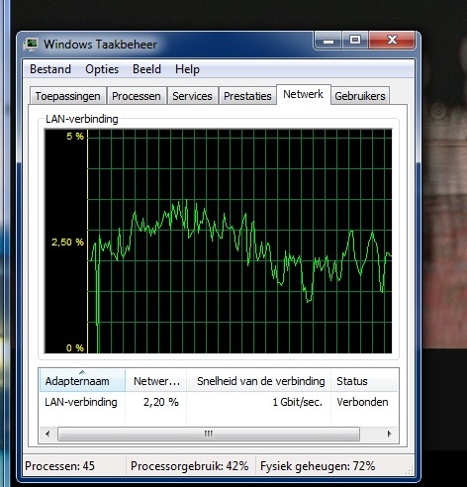Select the Netwerk tab
The width and height of the screenshot is (467, 487).
tap(304, 94)
